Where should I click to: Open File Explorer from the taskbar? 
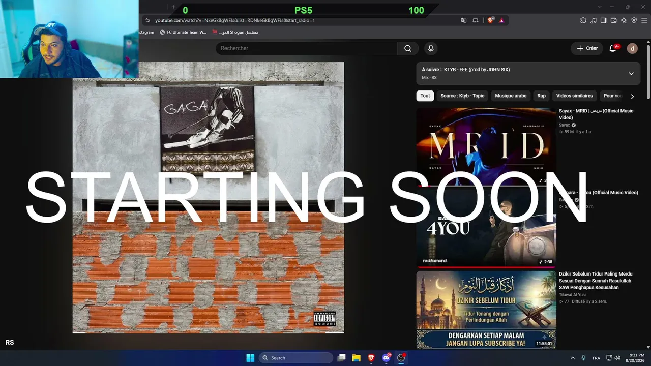click(357, 358)
